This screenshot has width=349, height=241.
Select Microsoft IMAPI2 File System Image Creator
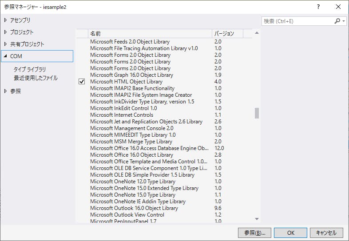164,95
